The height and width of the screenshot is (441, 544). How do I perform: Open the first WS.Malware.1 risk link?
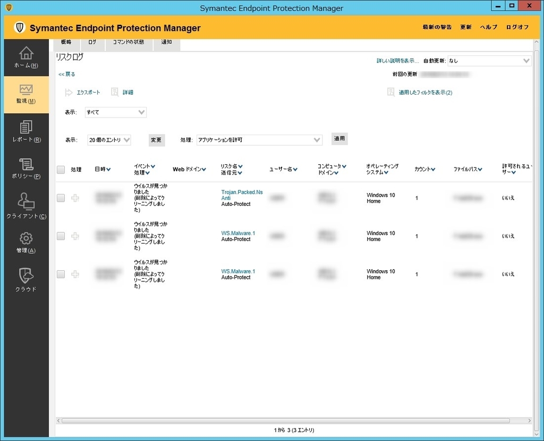click(238, 233)
